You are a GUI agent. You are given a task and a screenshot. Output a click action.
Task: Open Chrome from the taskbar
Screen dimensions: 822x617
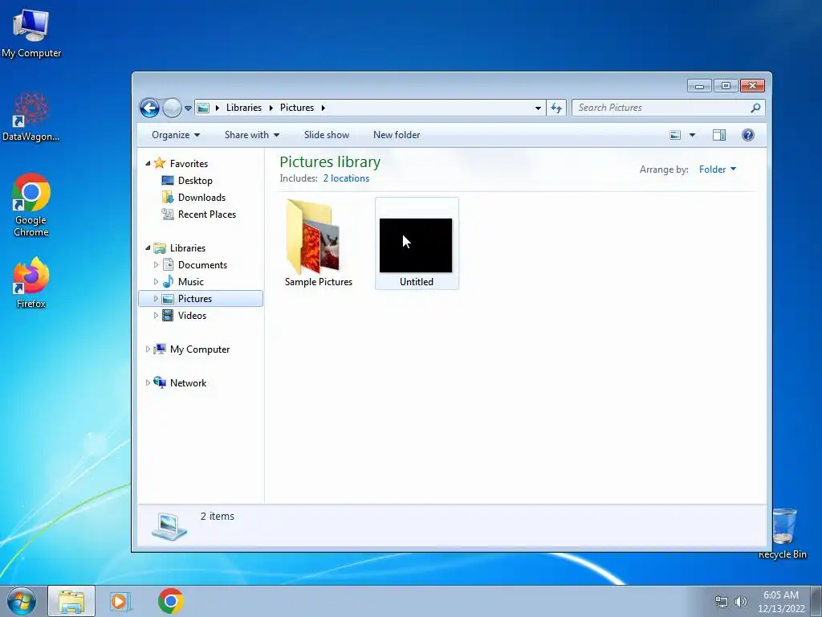coord(170,601)
